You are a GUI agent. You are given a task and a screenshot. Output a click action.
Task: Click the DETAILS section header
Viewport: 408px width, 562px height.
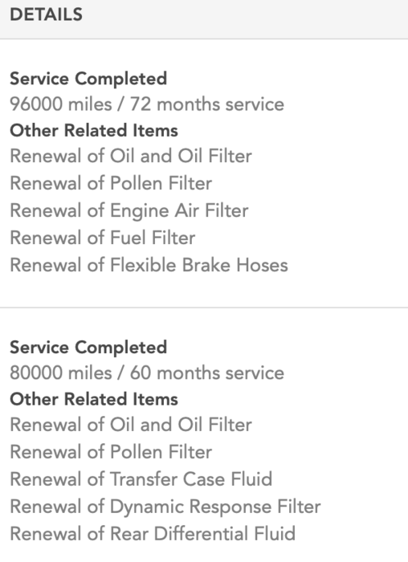point(47,14)
